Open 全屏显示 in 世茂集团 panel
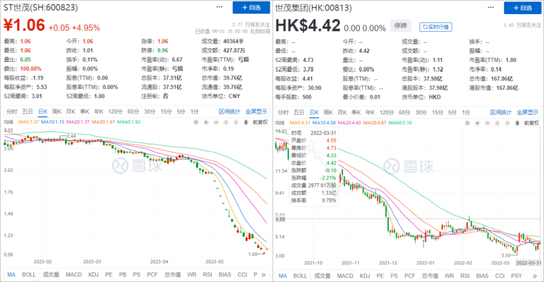Viewport: 544px width, 282px height. [x=528, y=112]
